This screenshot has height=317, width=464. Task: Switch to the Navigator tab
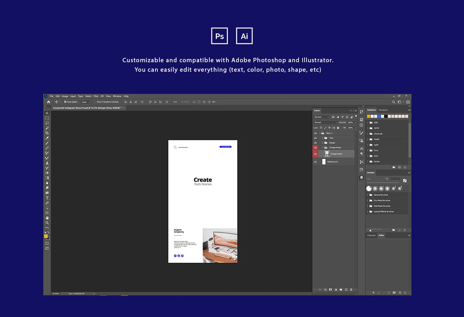click(x=383, y=110)
